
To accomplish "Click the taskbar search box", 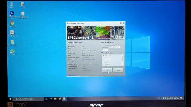I will pyautogui.click(x=28, y=99).
